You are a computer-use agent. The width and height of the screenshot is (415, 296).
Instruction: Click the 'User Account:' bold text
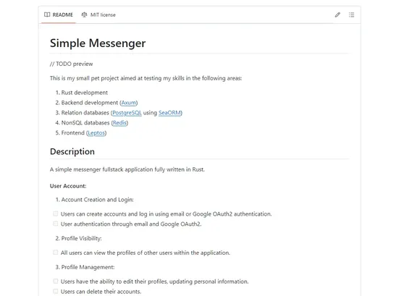click(x=68, y=186)
